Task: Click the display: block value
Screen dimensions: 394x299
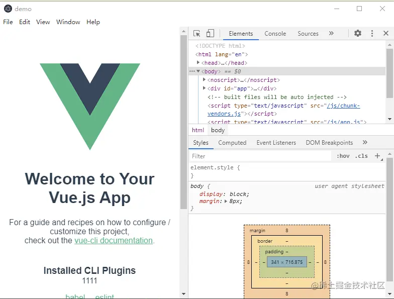Action: coord(239,194)
